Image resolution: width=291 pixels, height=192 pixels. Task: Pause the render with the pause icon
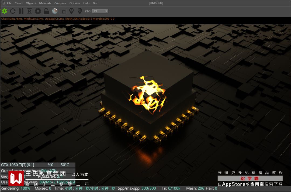click(21, 11)
